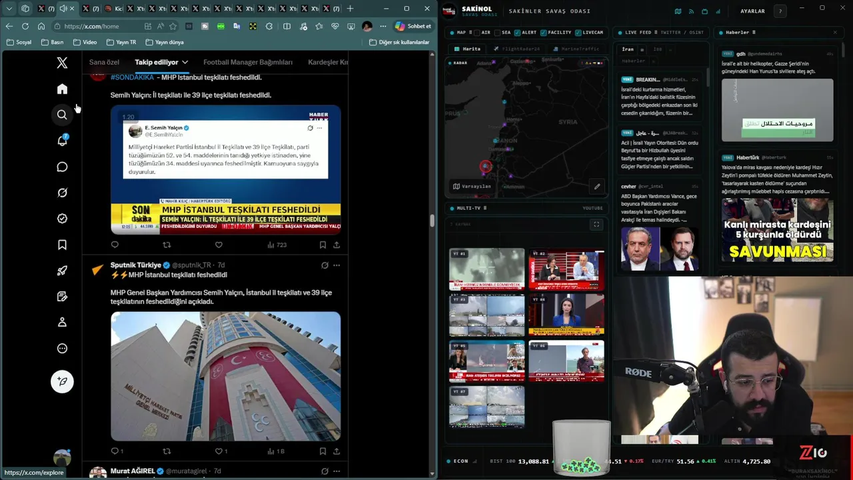Open the verified checkmark item in X sidebar

pos(62,219)
